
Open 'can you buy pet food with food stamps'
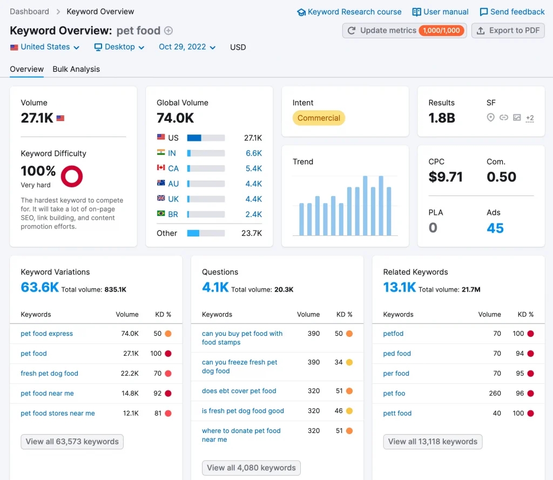pyautogui.click(x=242, y=338)
